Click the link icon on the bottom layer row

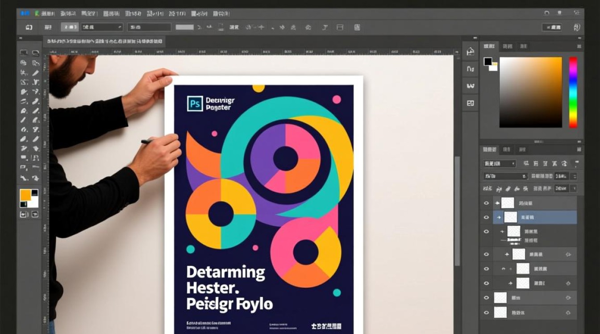click(x=568, y=313)
